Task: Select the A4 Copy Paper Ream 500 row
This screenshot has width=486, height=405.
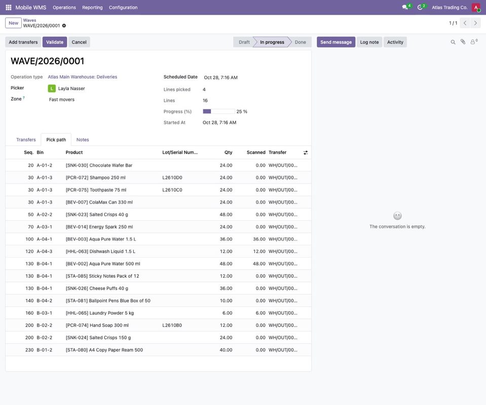Action: 158,350
